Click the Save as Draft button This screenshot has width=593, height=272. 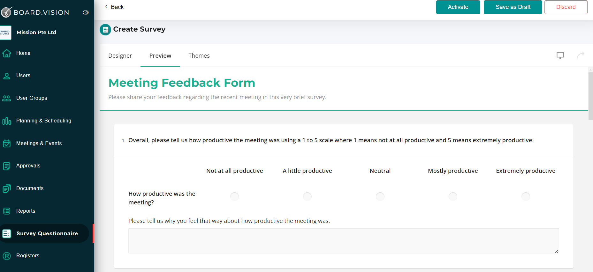(513, 7)
